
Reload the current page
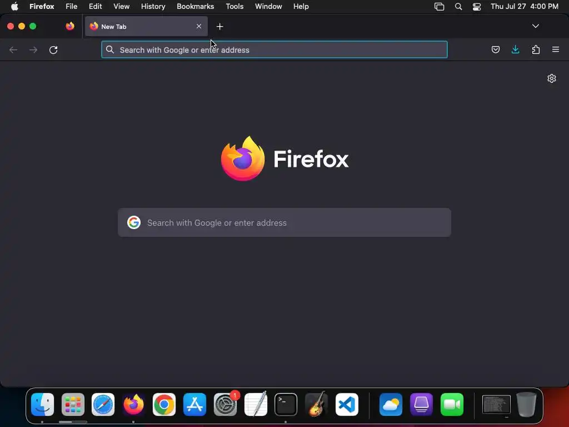coord(53,49)
